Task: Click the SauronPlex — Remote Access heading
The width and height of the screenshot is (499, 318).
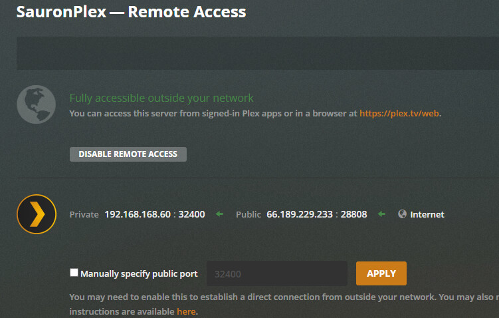Action: (x=131, y=12)
